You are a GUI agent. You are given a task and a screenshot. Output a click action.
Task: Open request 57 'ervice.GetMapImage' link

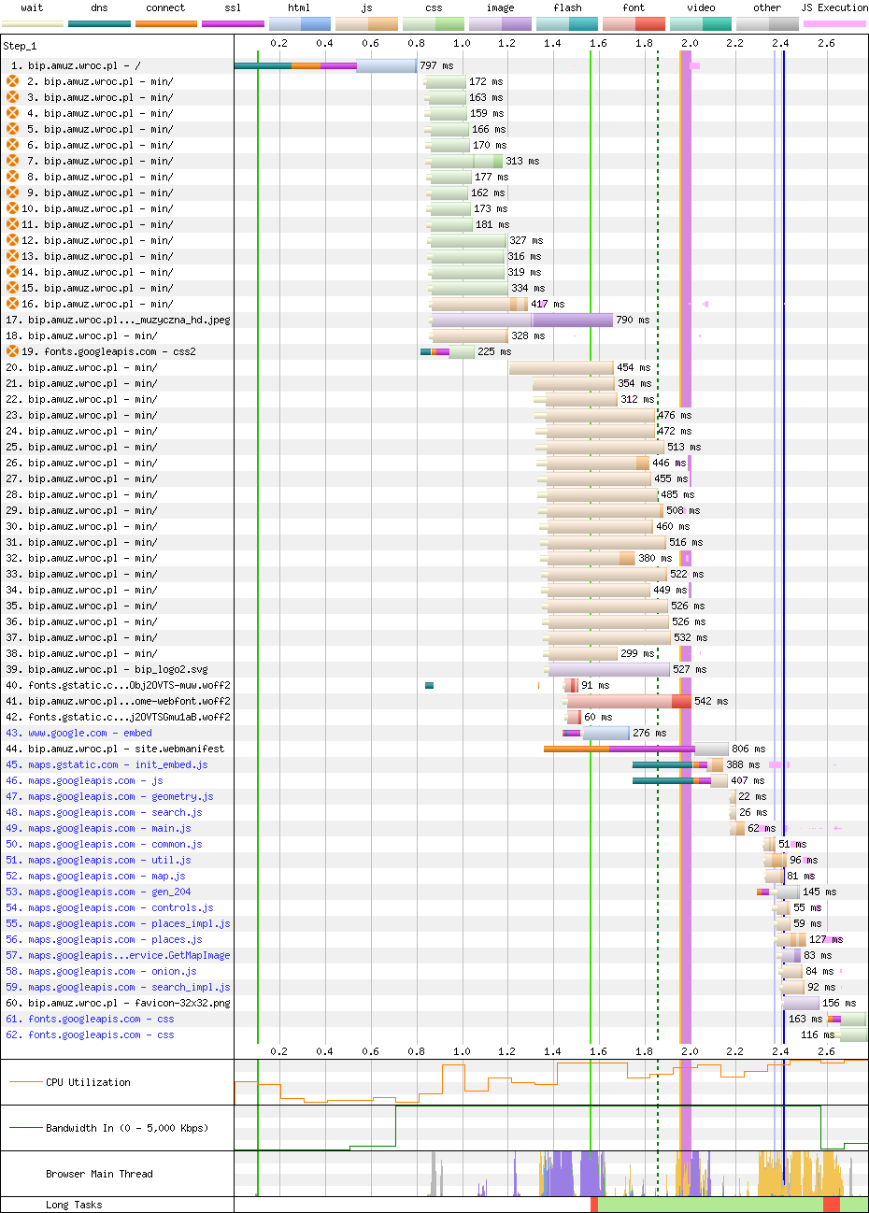click(118, 955)
